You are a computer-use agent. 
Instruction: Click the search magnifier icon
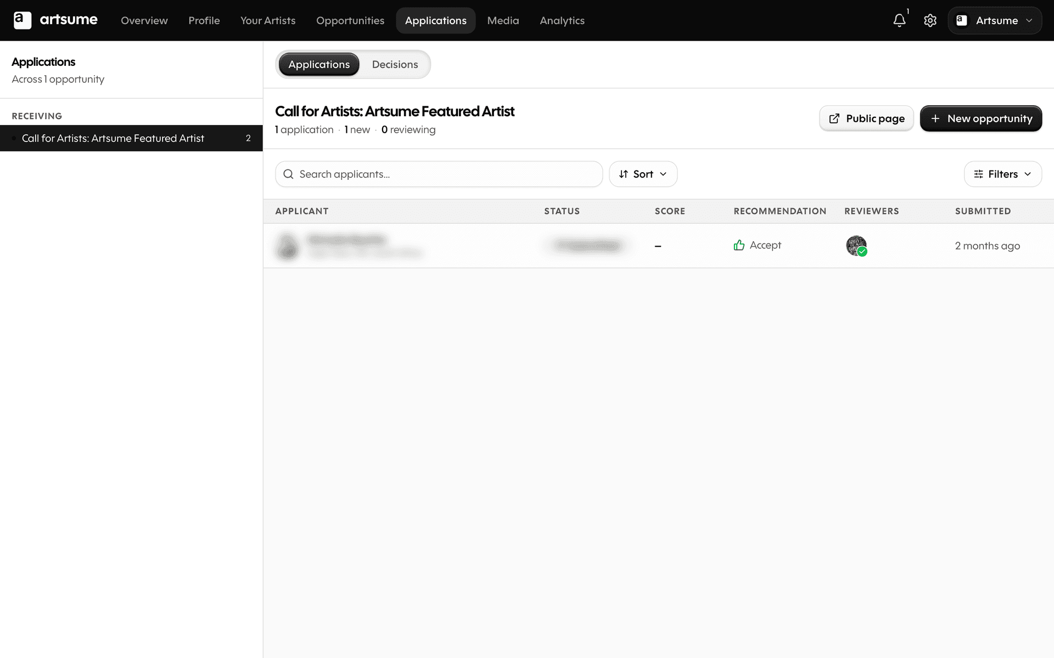[288, 174]
